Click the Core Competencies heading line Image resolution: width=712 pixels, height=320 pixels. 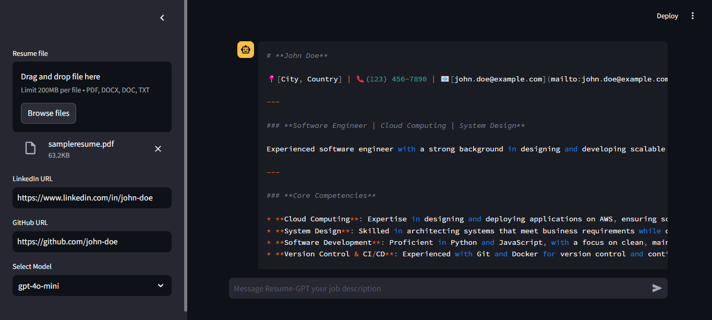click(x=321, y=196)
